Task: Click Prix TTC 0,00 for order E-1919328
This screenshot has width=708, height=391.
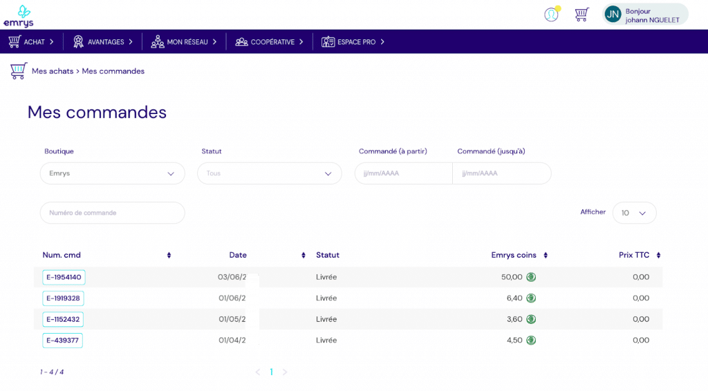Action: coord(641,298)
